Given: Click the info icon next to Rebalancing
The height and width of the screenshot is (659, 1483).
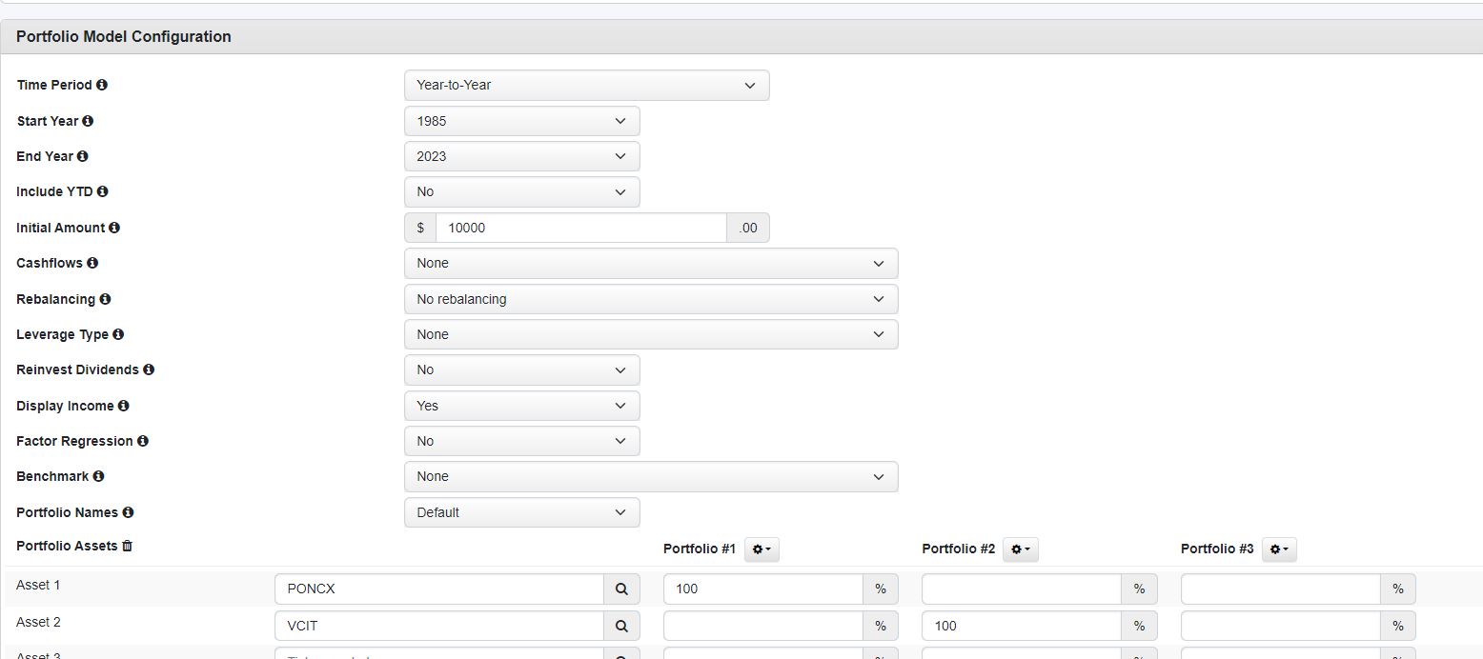Looking at the screenshot, I should [x=105, y=299].
